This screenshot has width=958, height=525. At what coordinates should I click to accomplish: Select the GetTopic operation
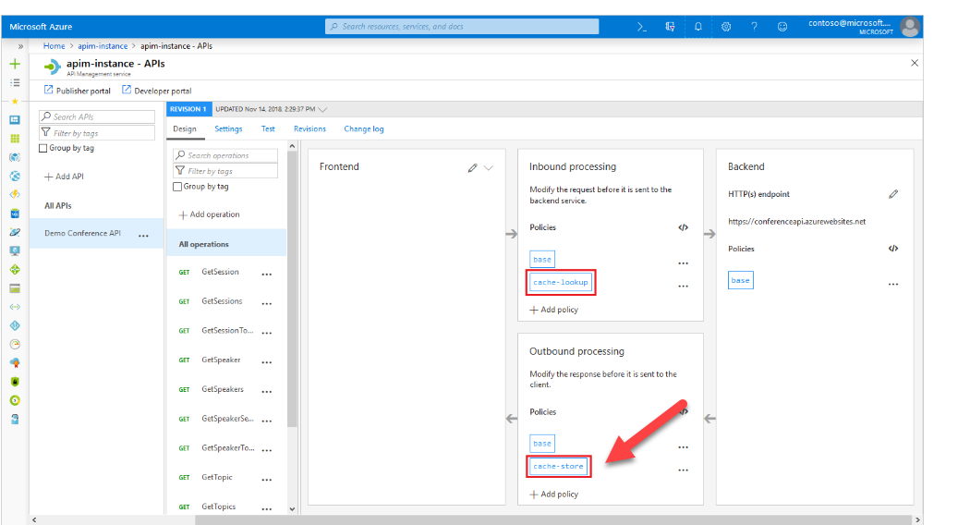(217, 477)
